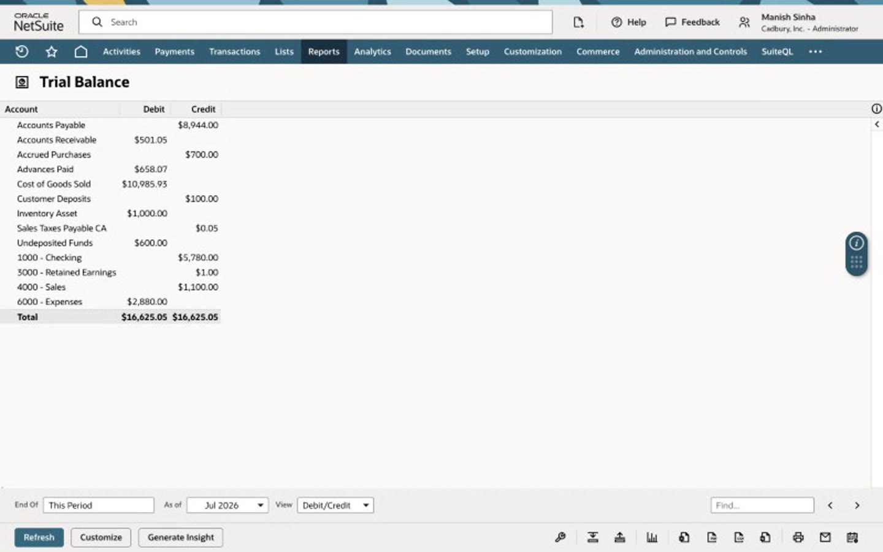Open the View Debit/Credit dropdown

335,505
